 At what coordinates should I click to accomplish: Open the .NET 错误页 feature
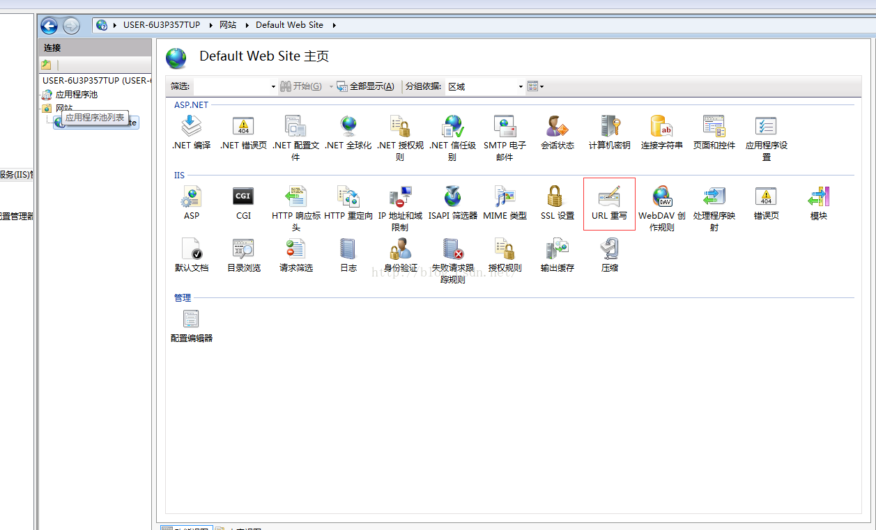pyautogui.click(x=243, y=132)
